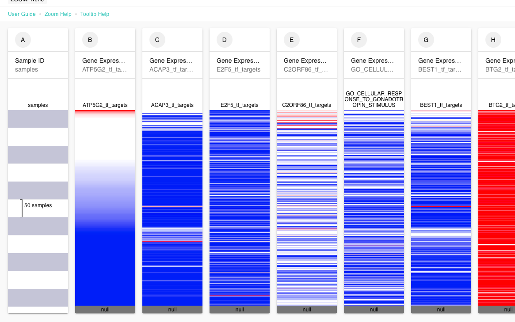Click the E2F5_tf_targets heatmap column

pos(240,208)
